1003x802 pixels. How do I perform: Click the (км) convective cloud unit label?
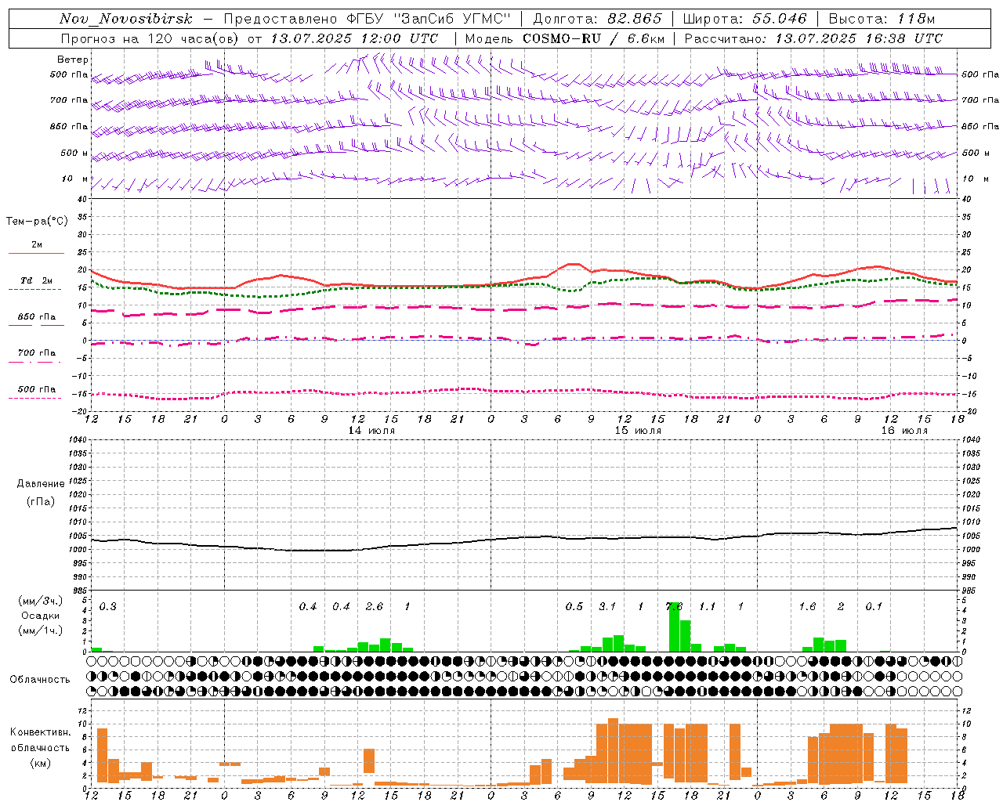40,763
